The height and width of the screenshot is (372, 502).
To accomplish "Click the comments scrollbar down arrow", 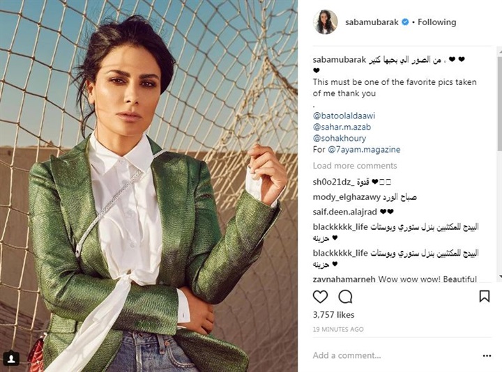I will click(x=500, y=277).
